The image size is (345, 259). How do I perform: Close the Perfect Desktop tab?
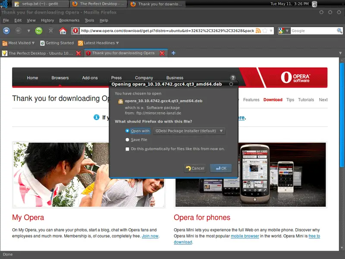point(78,53)
